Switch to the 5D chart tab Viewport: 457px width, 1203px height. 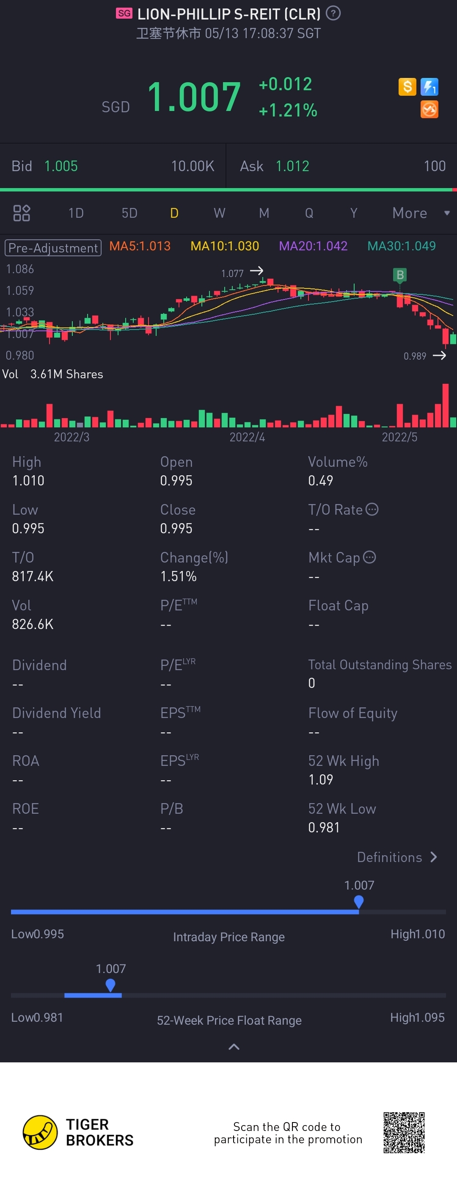coord(129,213)
